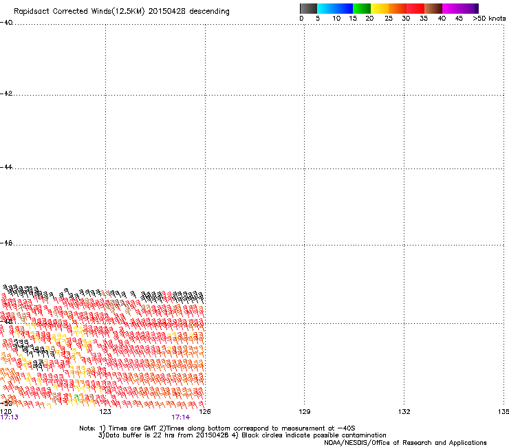Click the purple "17:14" time label
This screenshot has width=509, height=447.
point(180,417)
